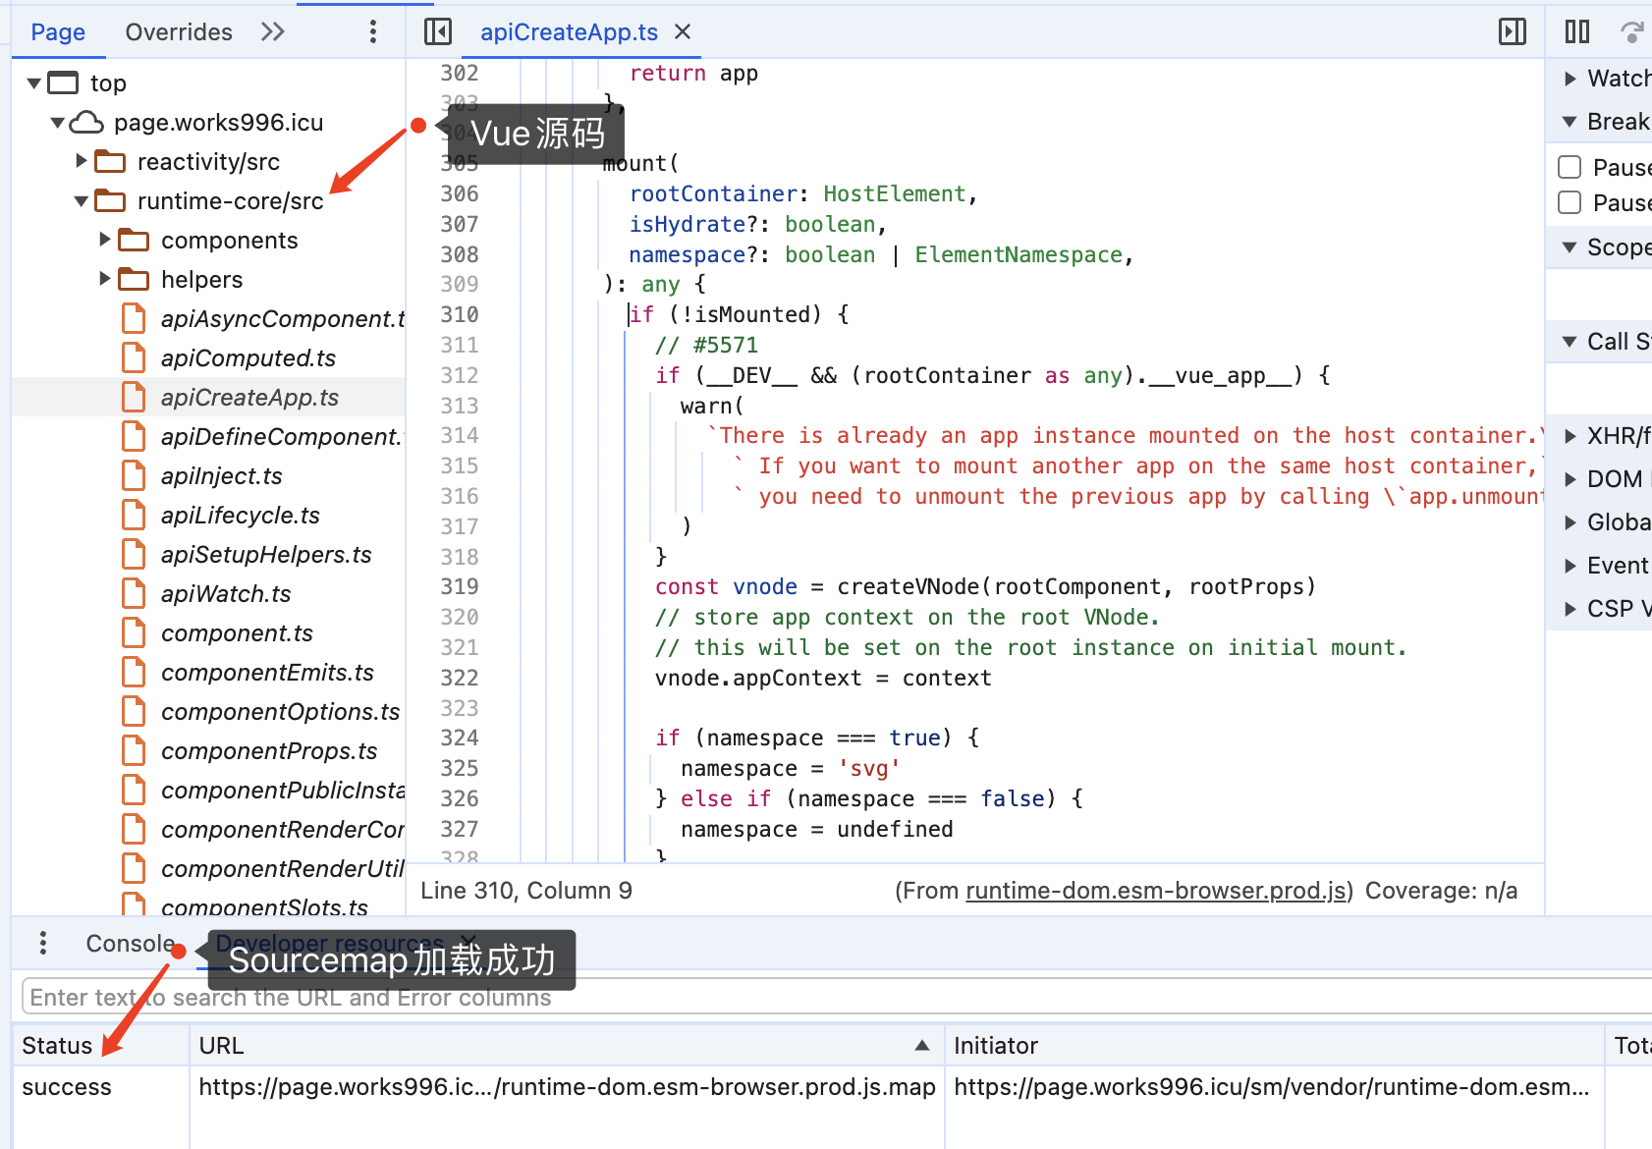Screen dimensions: 1652x1149
Task: Collapse the top frame tree node
Action: pyautogui.click(x=34, y=83)
